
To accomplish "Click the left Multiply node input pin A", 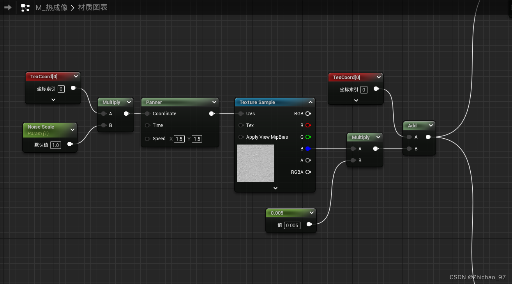I will (x=103, y=114).
